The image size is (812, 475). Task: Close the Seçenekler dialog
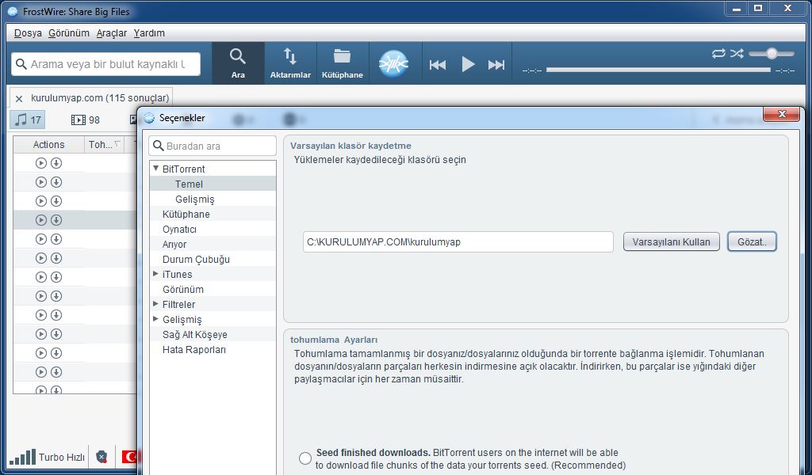(781, 114)
